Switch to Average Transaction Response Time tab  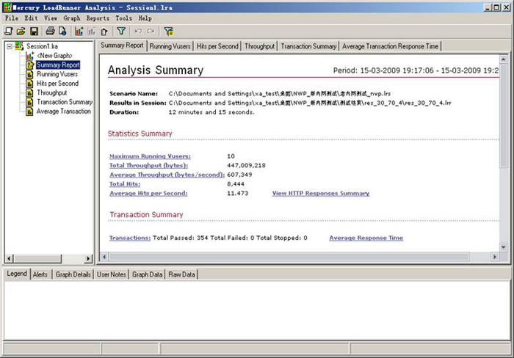[x=390, y=46]
